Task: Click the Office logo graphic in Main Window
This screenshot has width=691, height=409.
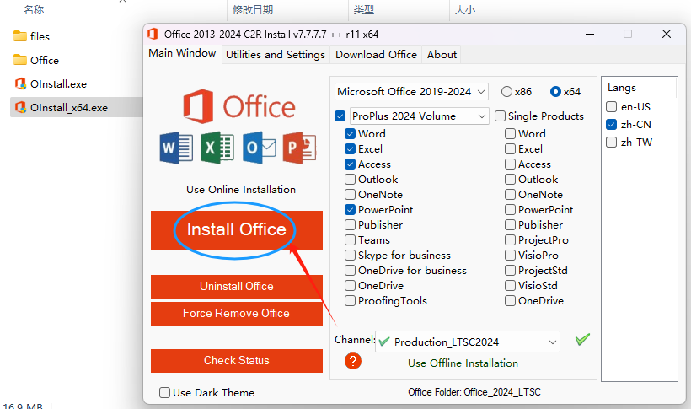Action: point(239,106)
